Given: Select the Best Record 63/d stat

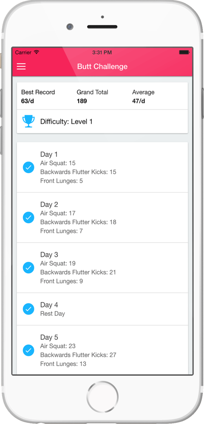Looking at the screenshot, I should click(x=38, y=96).
